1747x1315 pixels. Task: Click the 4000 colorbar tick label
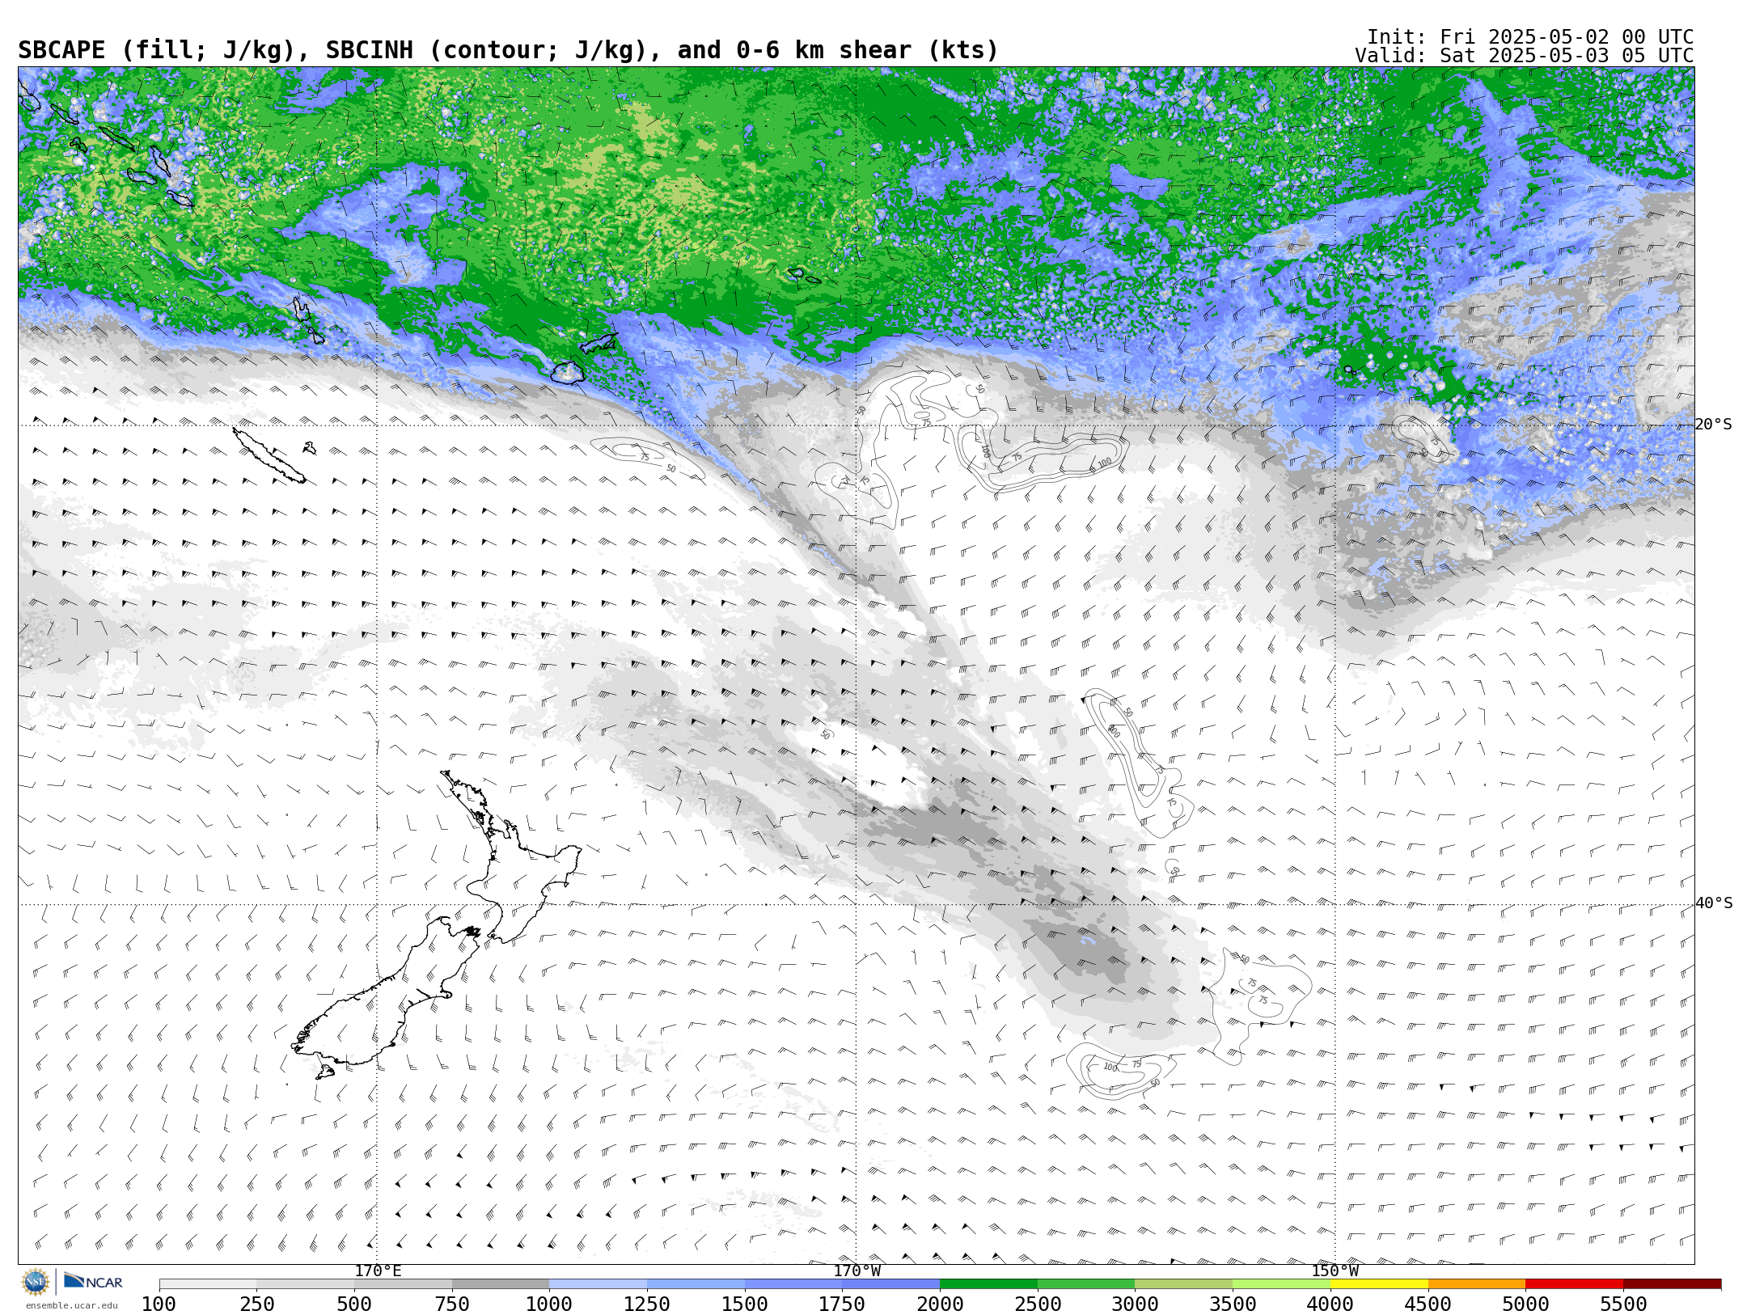point(1330,1304)
